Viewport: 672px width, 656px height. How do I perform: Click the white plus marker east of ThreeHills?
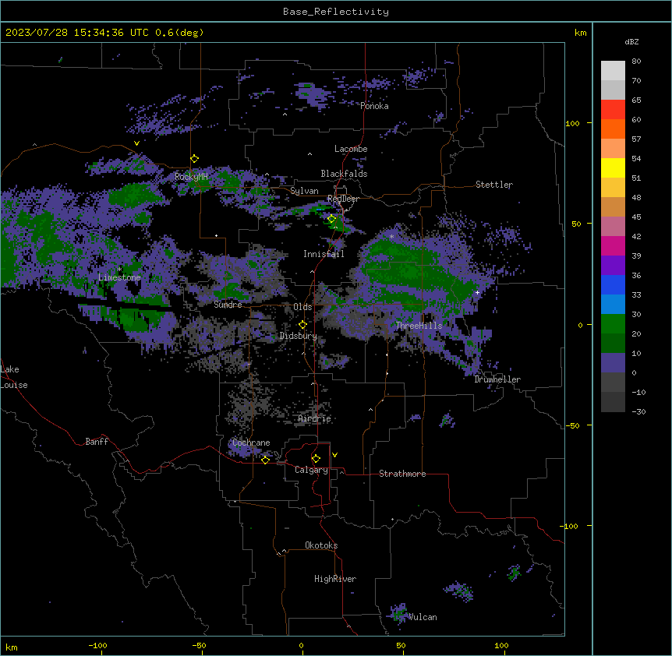[x=477, y=292]
